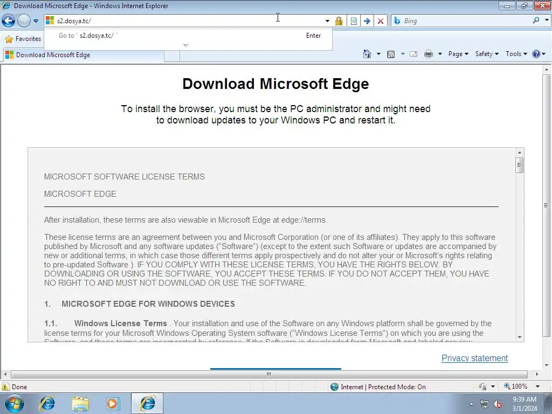Screen dimensions: 552x414
Task: Open a new blank tab
Action: tap(172, 56)
